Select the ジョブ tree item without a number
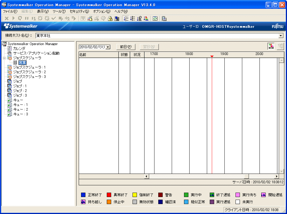 [18, 81]
